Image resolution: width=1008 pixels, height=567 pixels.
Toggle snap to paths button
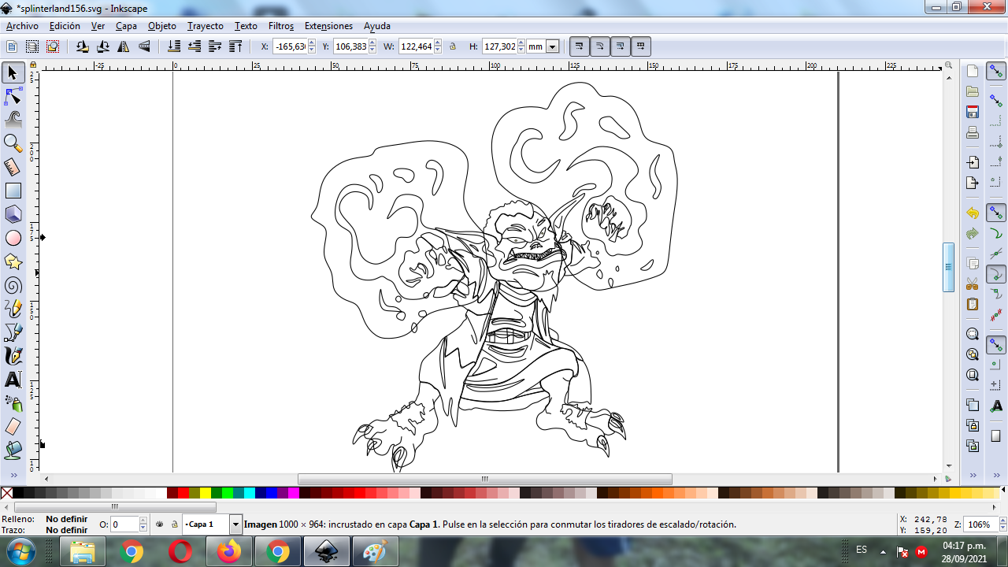point(996,233)
